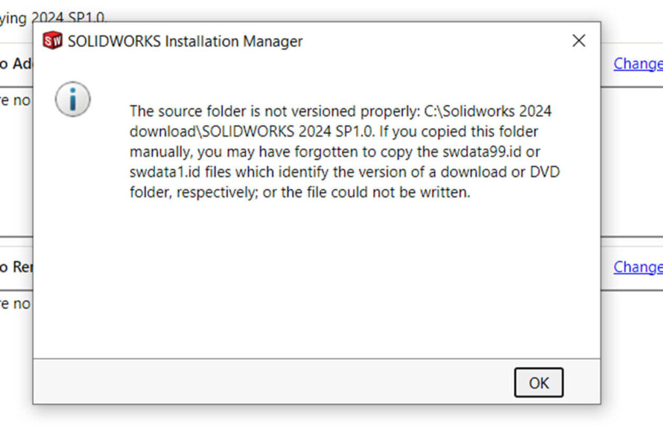Click the SOLIDWORKS logo in the dialog title bar

[x=51, y=40]
